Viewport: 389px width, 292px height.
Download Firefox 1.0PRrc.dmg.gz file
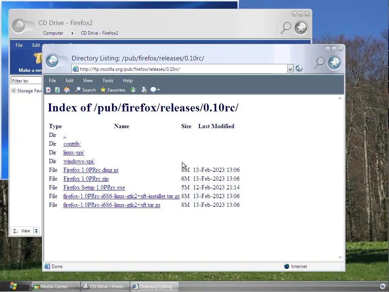[91, 170]
